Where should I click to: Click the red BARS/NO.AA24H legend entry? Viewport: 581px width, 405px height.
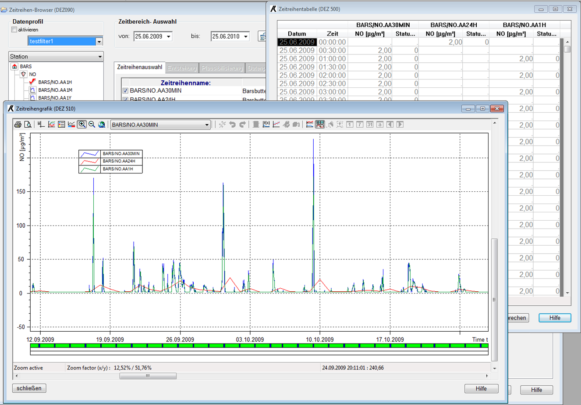[110, 161]
